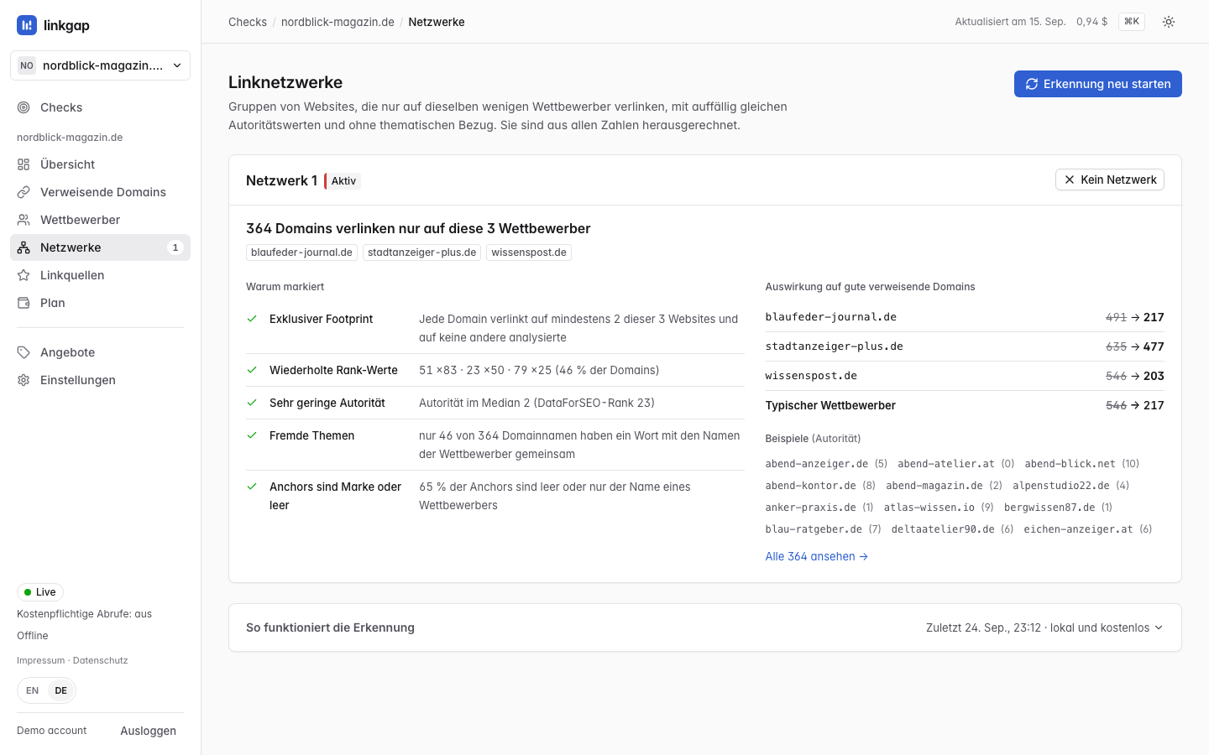
Task: Click the nordblick-magazin.de breadcrumb
Action: pos(338,22)
